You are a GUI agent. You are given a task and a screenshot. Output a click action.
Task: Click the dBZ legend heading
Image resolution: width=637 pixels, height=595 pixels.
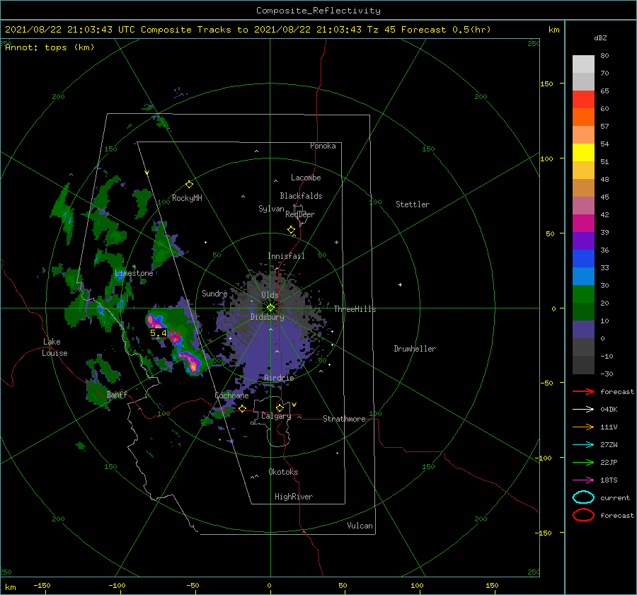click(600, 37)
